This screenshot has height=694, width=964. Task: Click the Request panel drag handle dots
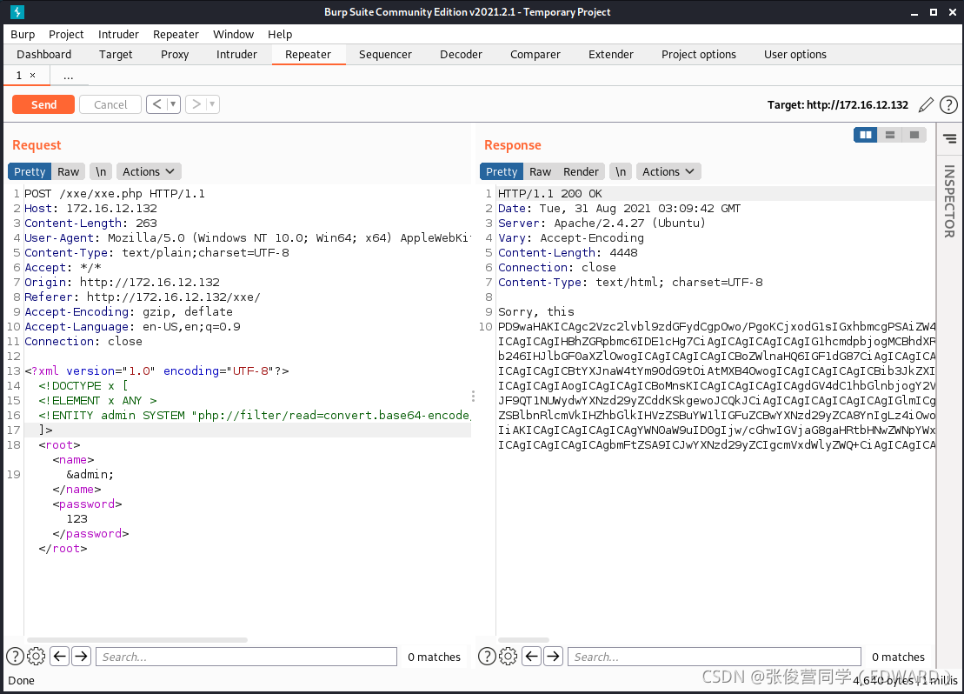point(473,396)
